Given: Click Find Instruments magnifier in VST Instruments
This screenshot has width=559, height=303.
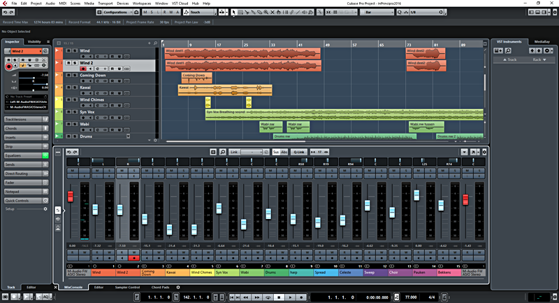Looking at the screenshot, I should tap(508, 50).
